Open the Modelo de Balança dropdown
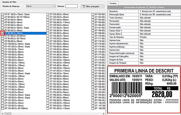The height and width of the screenshot is (115, 181). point(54,6)
